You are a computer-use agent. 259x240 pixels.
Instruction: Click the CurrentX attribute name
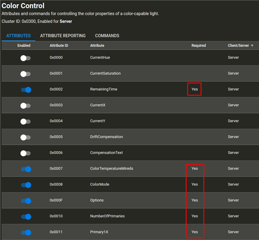[x=97, y=105]
